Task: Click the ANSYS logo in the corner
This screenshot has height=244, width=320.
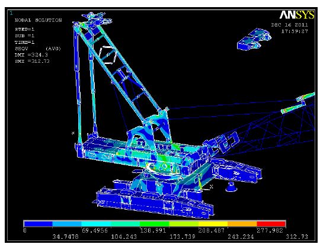Action: coord(297,15)
